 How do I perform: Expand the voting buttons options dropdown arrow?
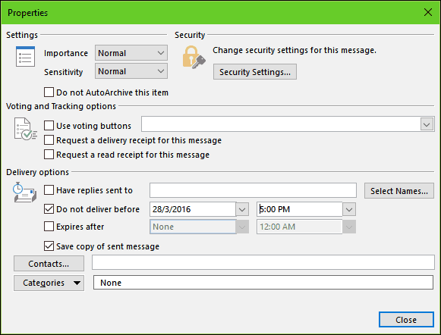pyautogui.click(x=427, y=124)
